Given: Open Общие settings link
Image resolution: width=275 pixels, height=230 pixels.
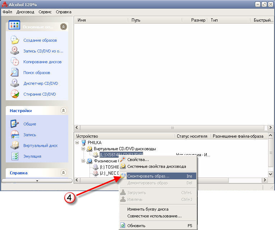Looking at the screenshot, I should point(29,124).
